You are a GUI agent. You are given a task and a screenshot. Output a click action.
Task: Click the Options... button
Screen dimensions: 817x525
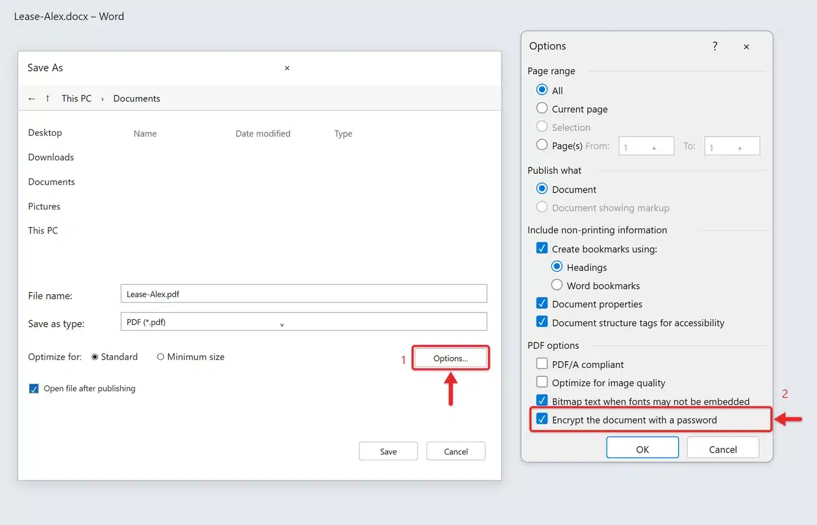(x=451, y=358)
